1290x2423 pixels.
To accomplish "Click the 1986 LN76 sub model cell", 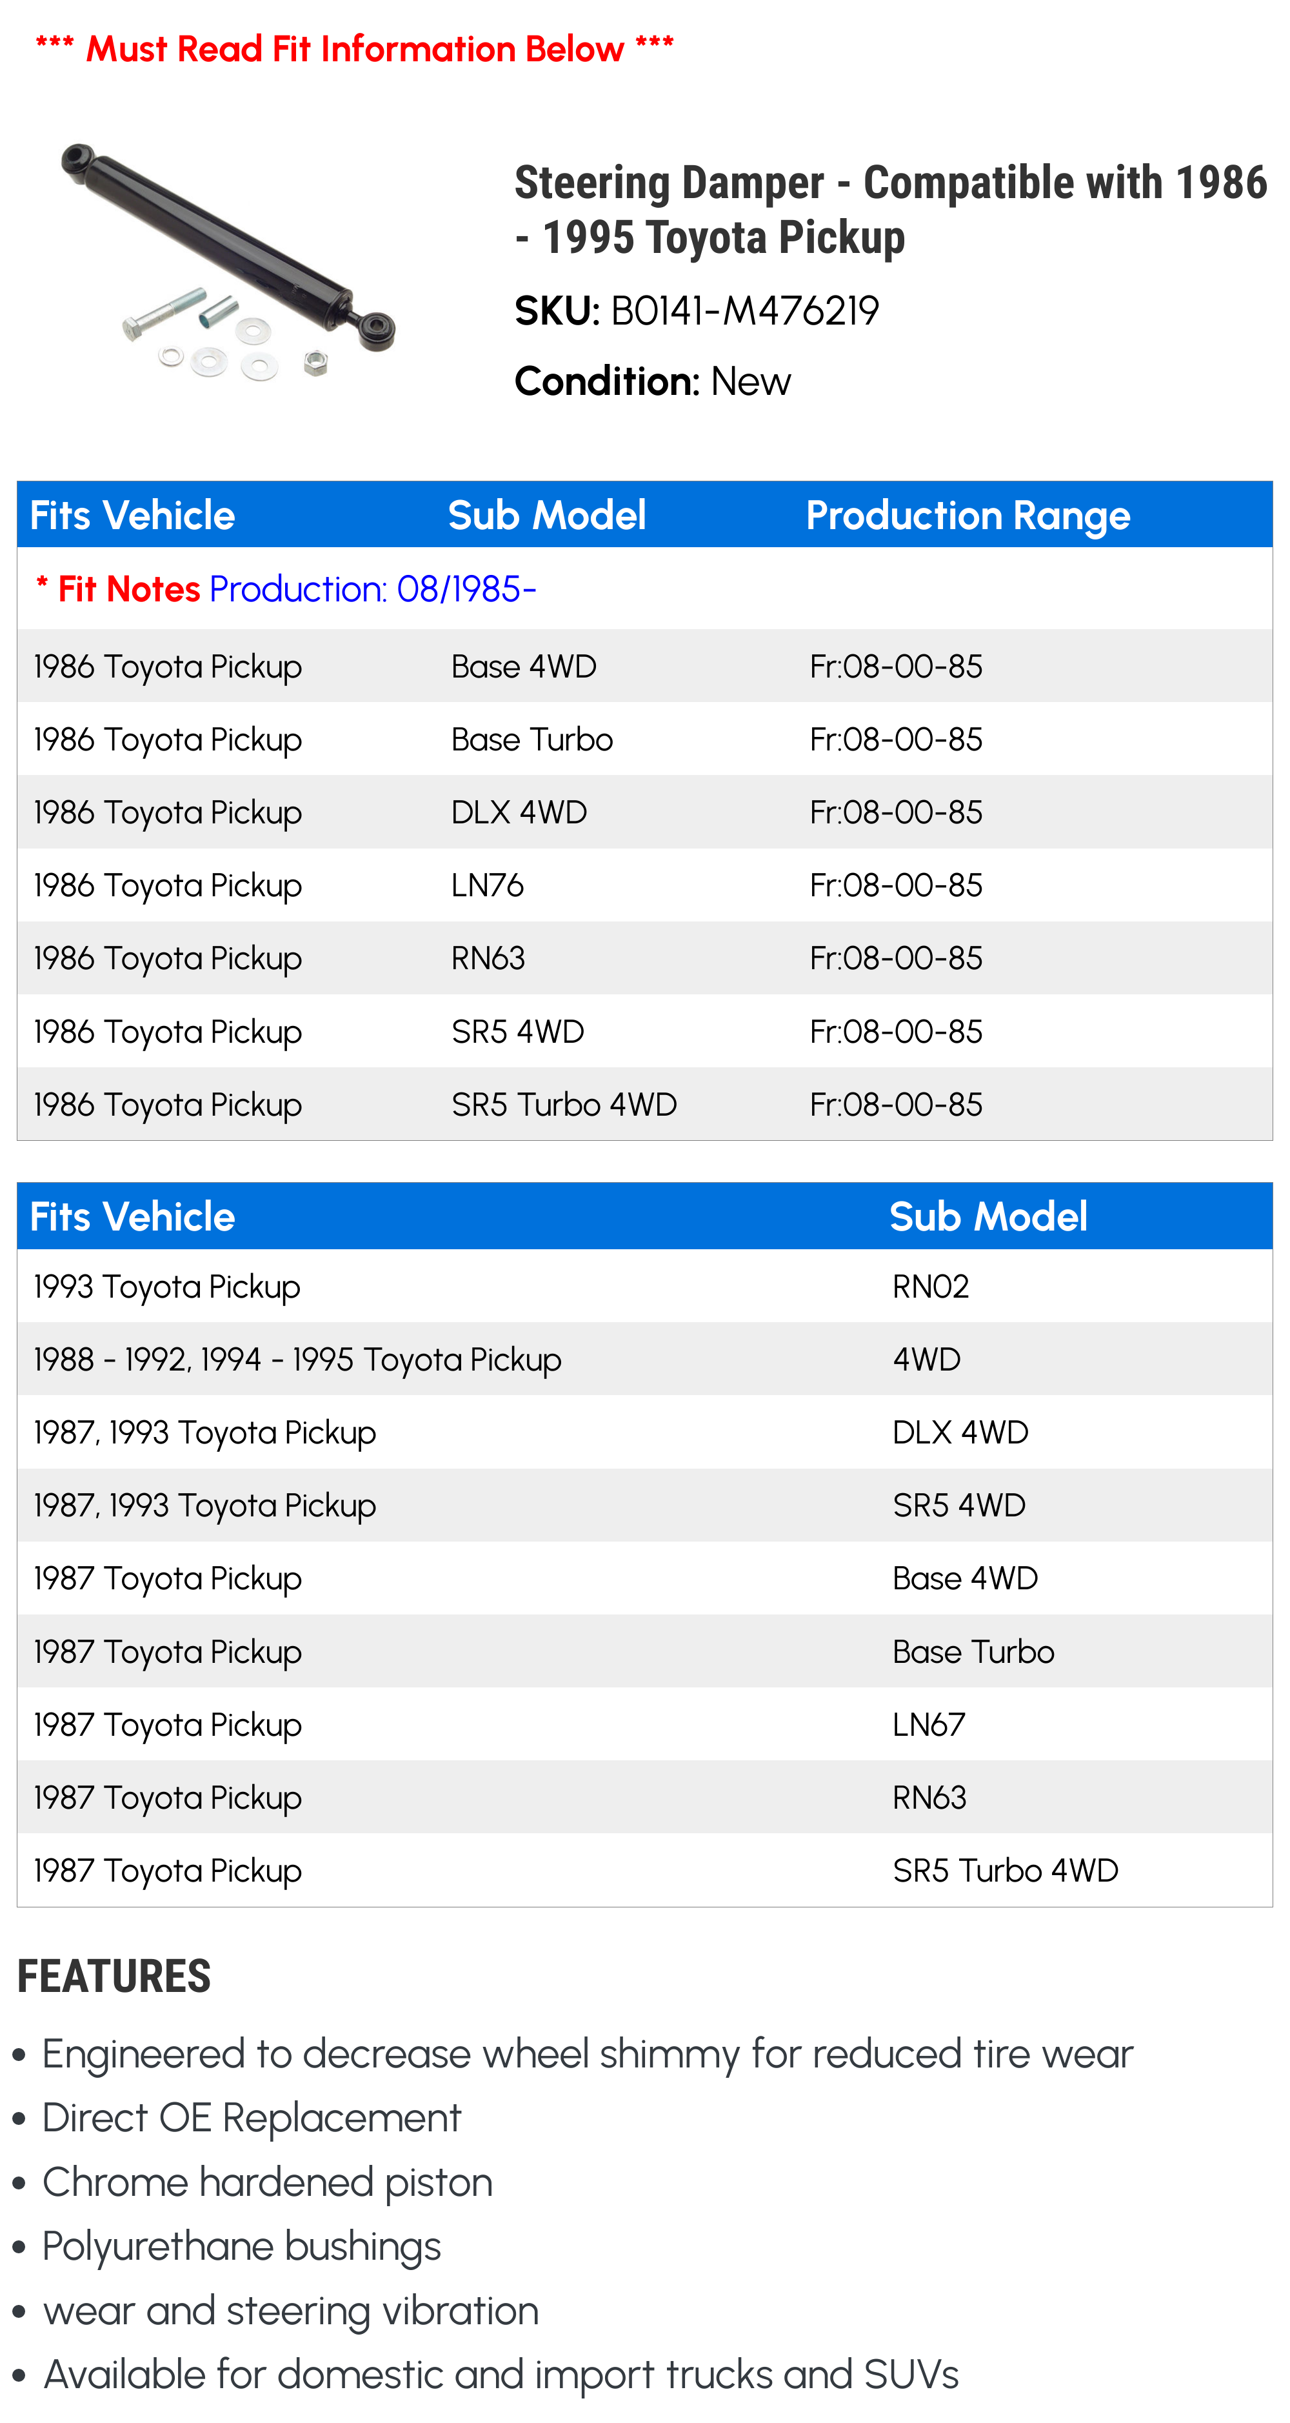I will (x=487, y=886).
